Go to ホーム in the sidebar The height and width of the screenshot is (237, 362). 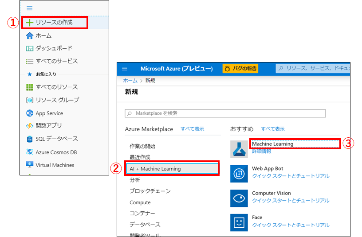[43, 36]
